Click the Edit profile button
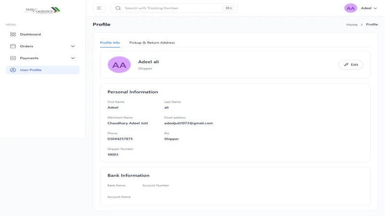This screenshot has height=216, width=385. pyautogui.click(x=351, y=65)
